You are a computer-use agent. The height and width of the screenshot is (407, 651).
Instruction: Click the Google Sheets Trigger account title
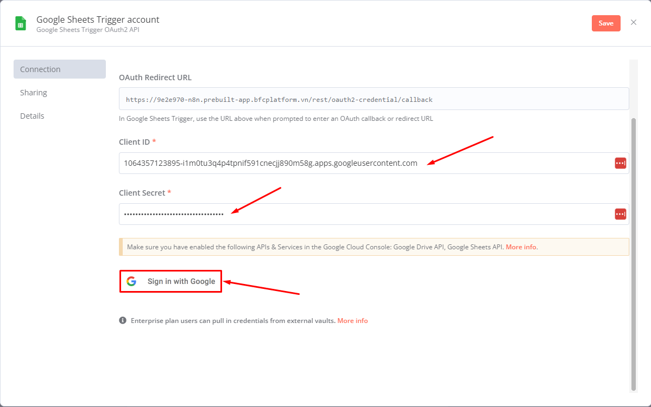click(98, 20)
